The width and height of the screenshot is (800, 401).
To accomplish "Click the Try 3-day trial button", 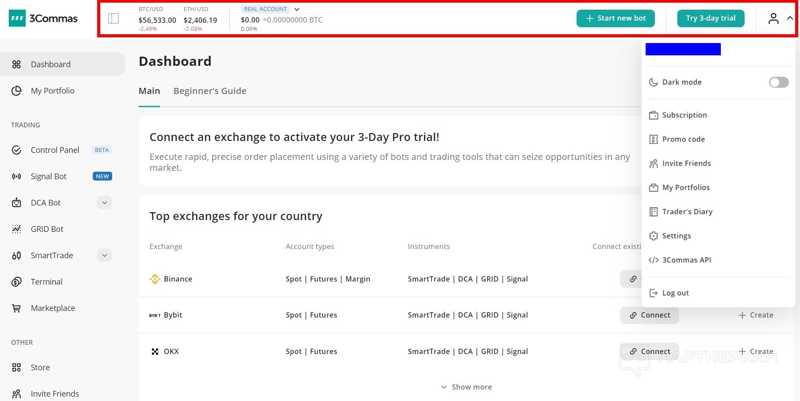I will (x=710, y=18).
